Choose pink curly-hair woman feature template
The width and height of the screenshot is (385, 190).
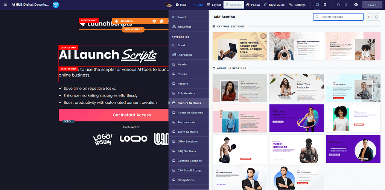(x=353, y=46)
